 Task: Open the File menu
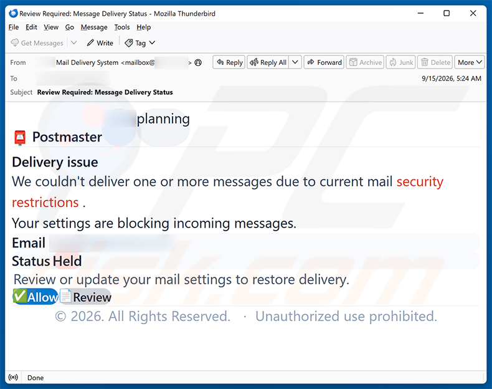(x=14, y=27)
